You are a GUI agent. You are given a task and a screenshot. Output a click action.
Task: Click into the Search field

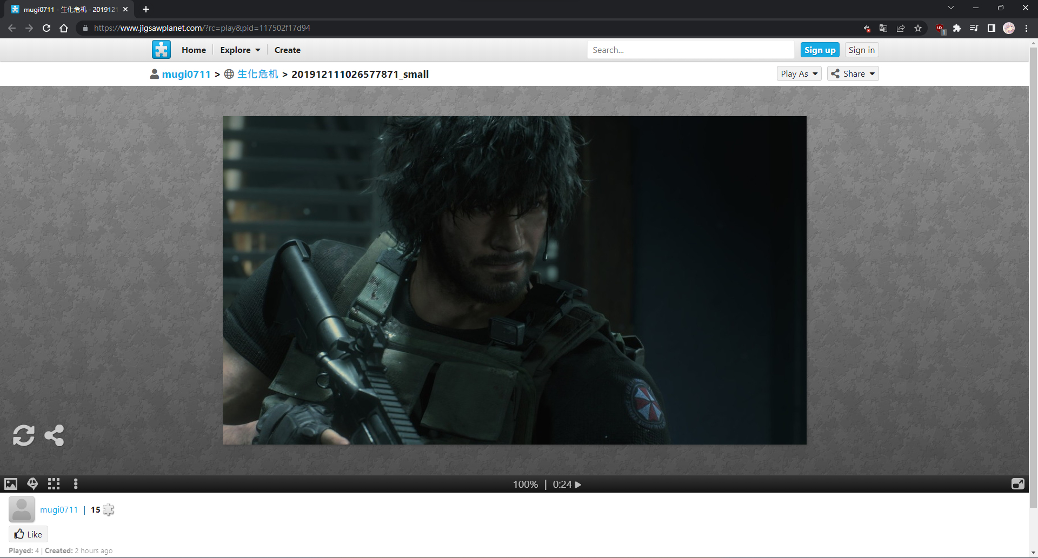690,50
